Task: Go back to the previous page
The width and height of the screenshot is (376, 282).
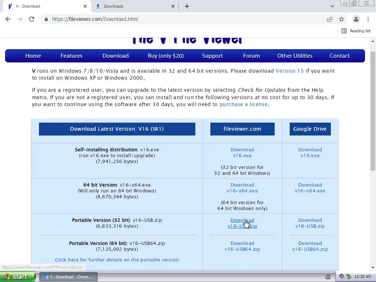Action: click(8, 19)
